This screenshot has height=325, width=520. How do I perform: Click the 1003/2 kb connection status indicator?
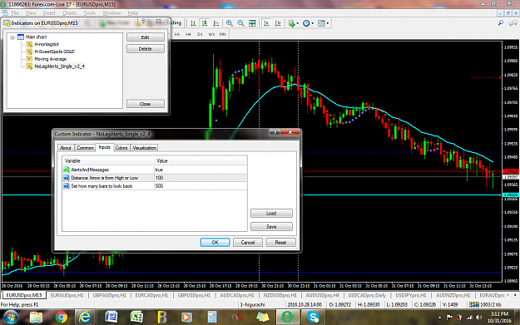(x=485, y=304)
